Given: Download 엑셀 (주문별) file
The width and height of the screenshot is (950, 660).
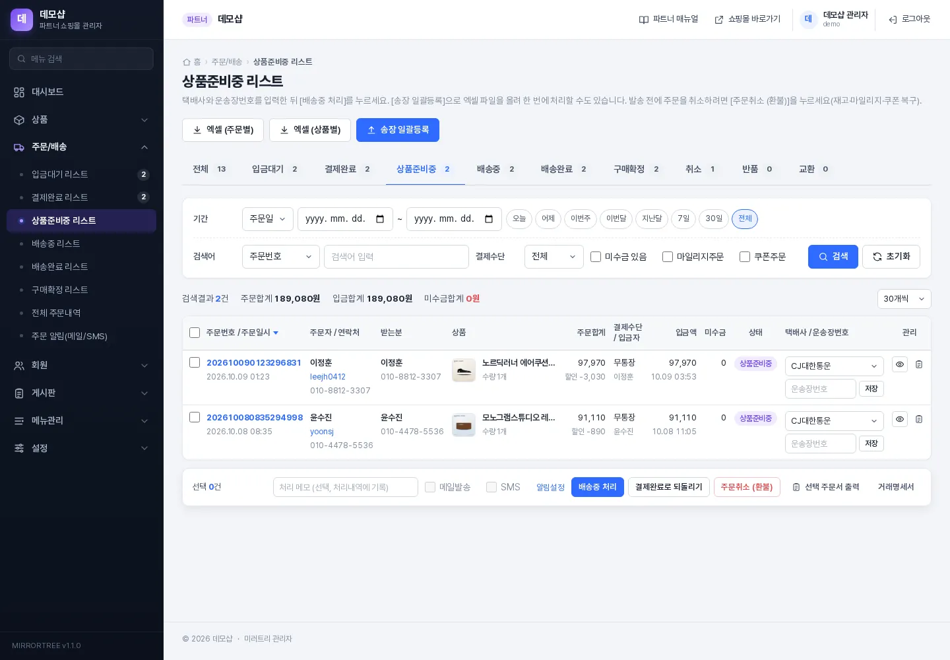Looking at the screenshot, I should (x=223, y=130).
